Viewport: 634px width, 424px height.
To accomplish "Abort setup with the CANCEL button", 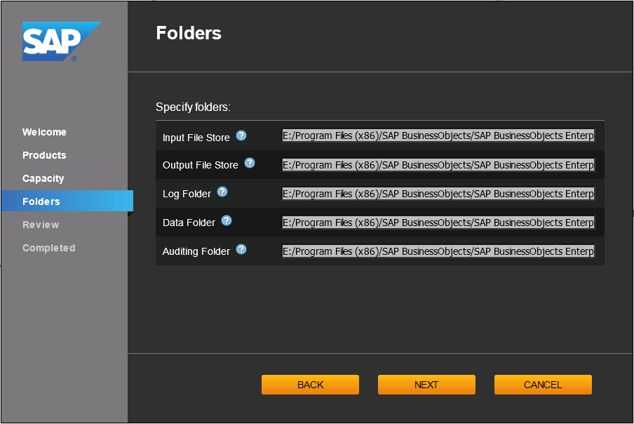I will coord(543,385).
